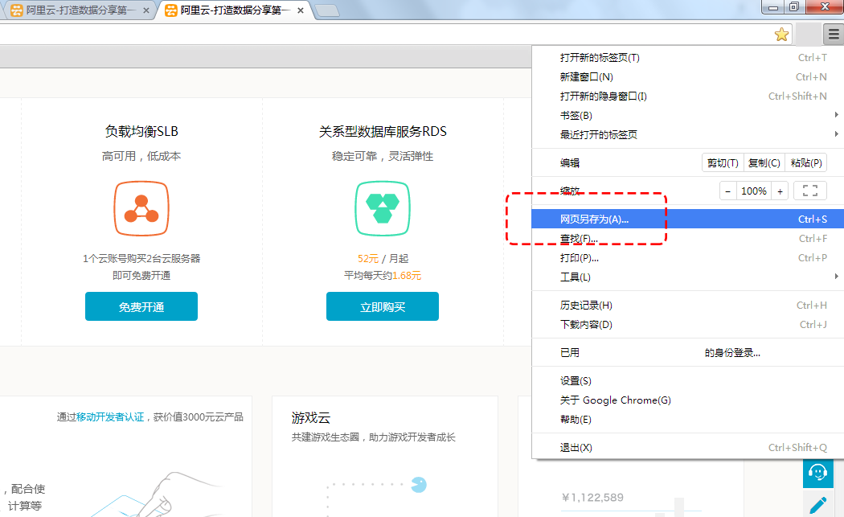This screenshot has height=517, width=844.
Task: Close the first 阿里云 tab
Action: [x=146, y=11]
